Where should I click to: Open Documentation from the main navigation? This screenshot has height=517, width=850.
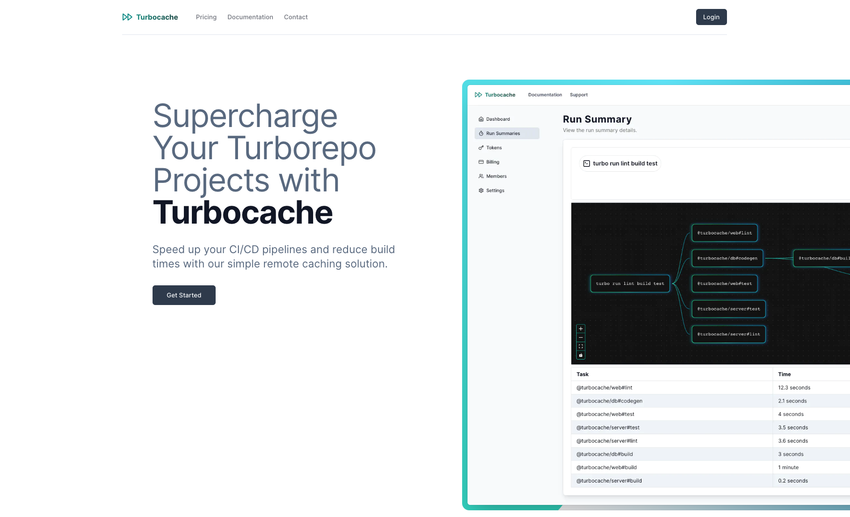click(250, 17)
